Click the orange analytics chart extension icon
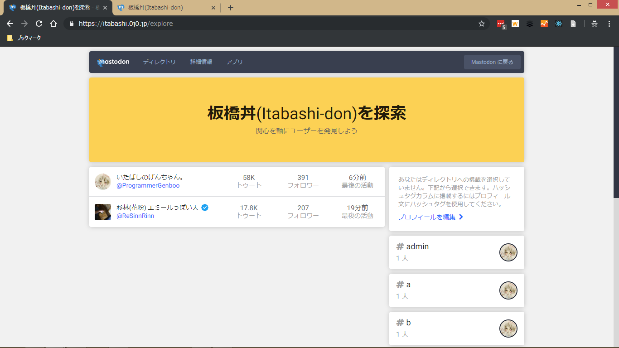The width and height of the screenshot is (619, 348). tap(544, 24)
